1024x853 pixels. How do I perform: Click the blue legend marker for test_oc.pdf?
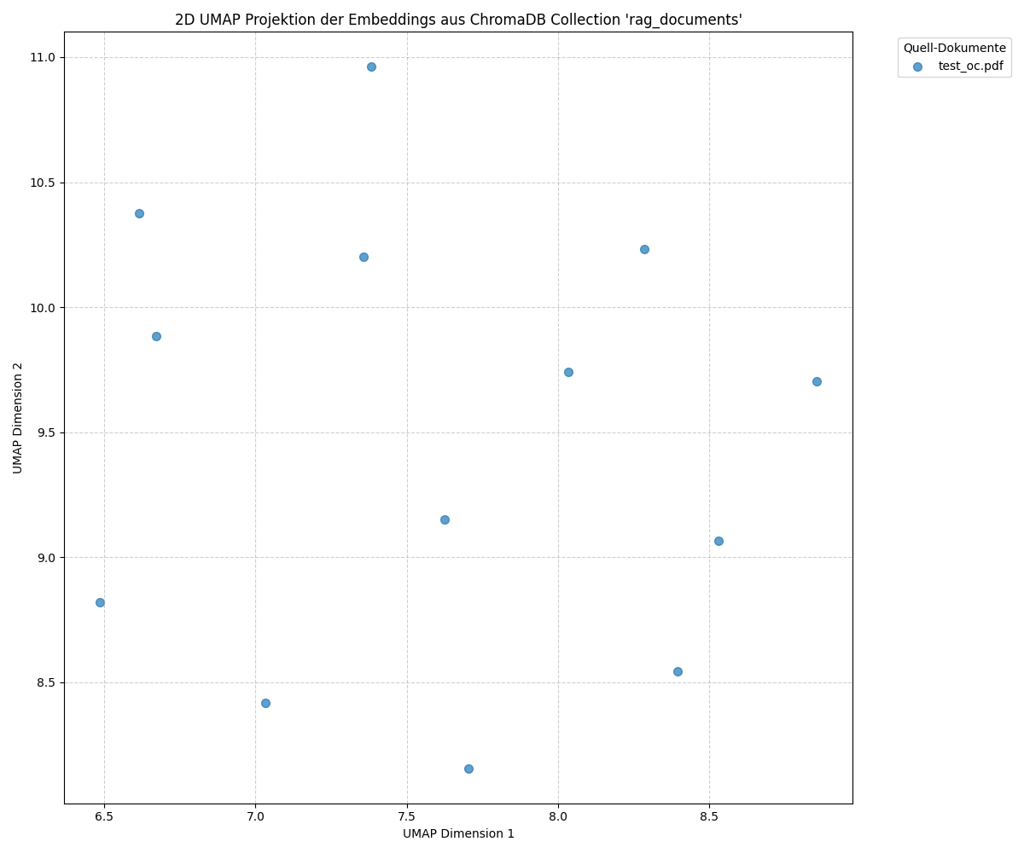tap(917, 67)
